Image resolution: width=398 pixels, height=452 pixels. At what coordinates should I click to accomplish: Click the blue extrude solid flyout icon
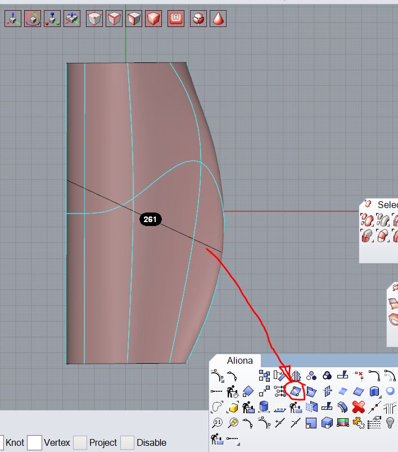(x=374, y=391)
